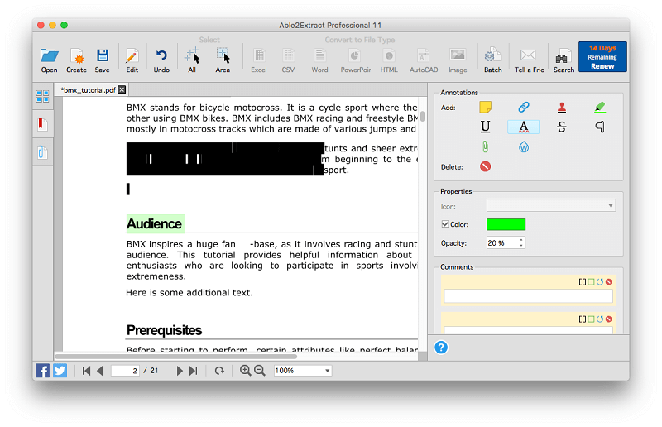
Task: Open the 100% zoom level dropdown
Action: [303, 371]
